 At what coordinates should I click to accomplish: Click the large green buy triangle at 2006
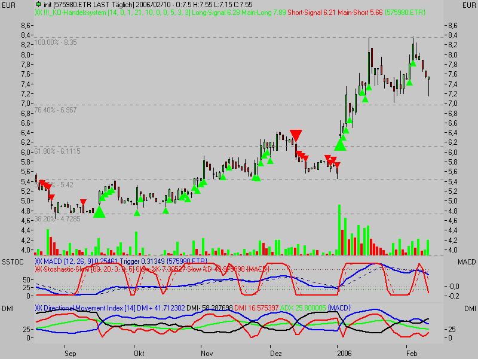click(x=340, y=144)
